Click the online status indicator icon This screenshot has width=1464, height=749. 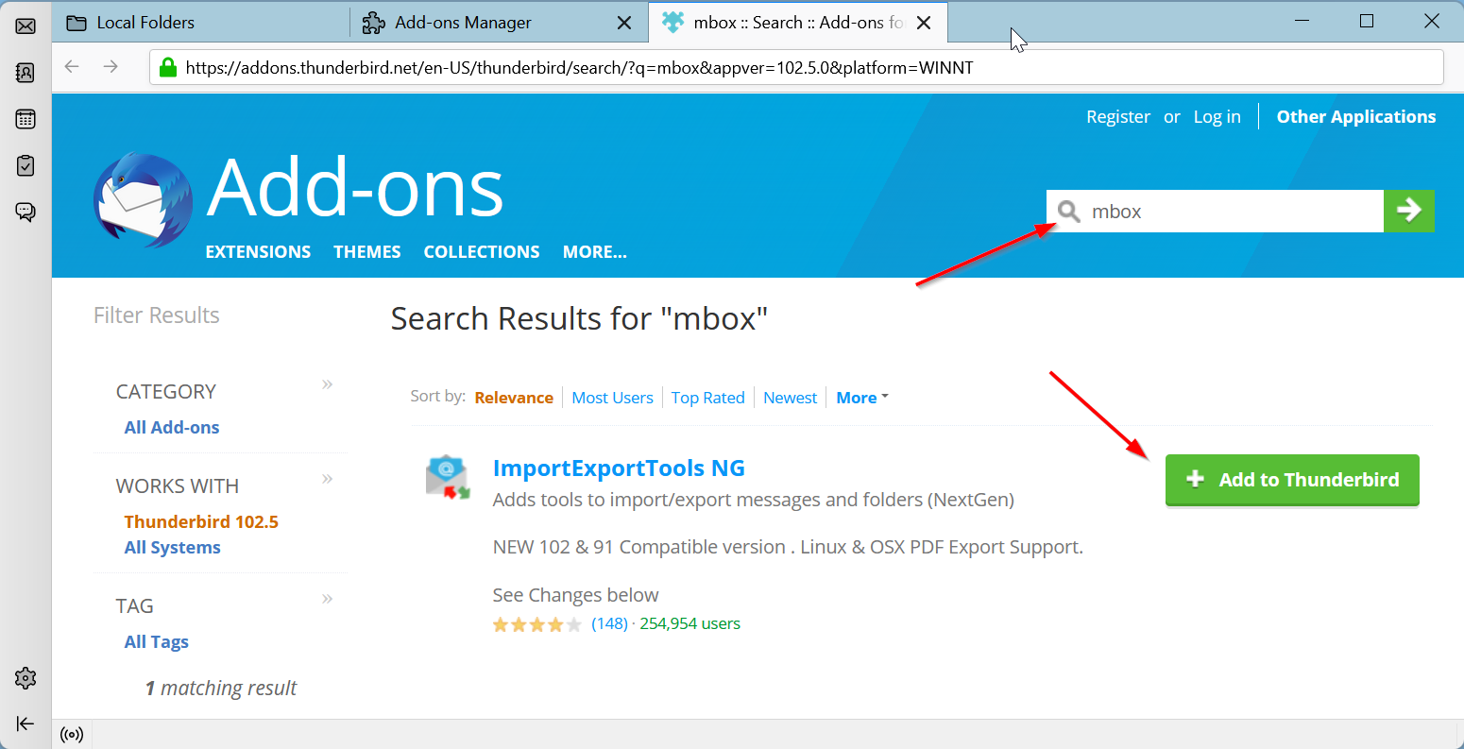[x=71, y=734]
